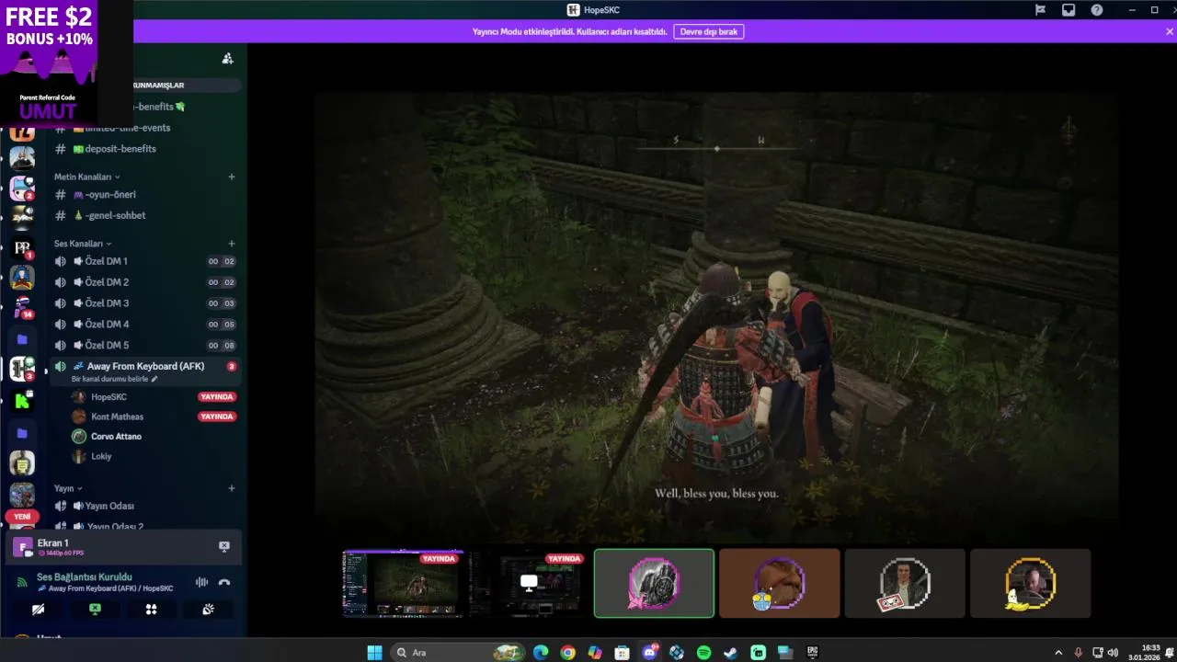Image resolution: width=1177 pixels, height=662 pixels.
Task: Select participant tile with yellow-ringed avatar
Action: [1030, 583]
